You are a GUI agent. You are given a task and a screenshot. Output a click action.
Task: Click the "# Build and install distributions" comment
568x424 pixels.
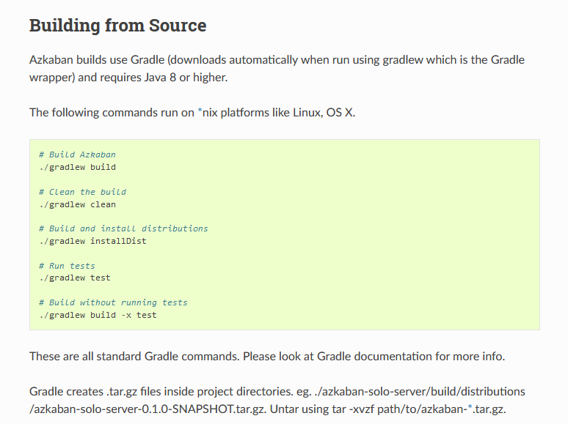point(124,228)
